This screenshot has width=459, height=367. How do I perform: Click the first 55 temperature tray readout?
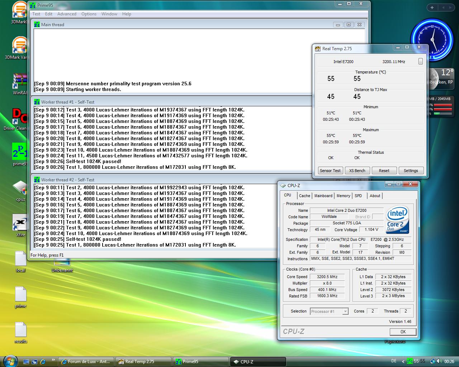point(416,361)
